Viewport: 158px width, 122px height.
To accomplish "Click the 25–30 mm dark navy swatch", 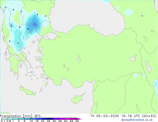I will (50, 119).
